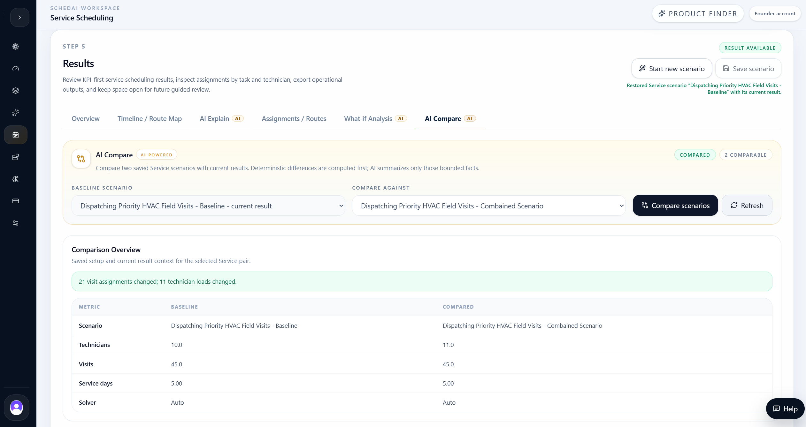Viewport: 806px width, 427px height.
Task: Open the blocks grid sidebar icon
Action: coord(16,157)
